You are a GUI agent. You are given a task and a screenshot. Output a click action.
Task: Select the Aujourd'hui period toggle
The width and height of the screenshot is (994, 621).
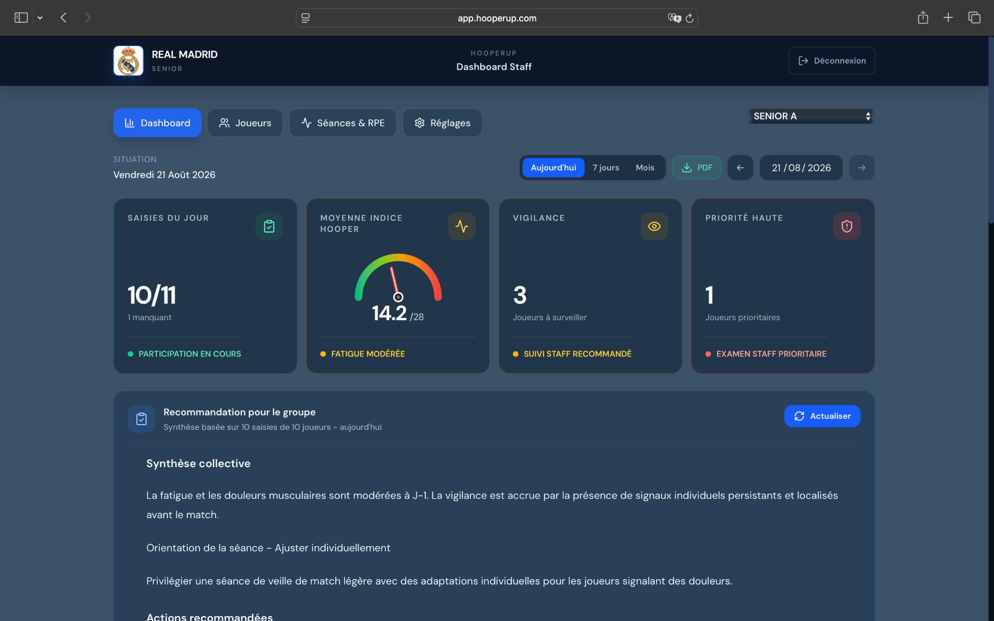[x=553, y=168]
